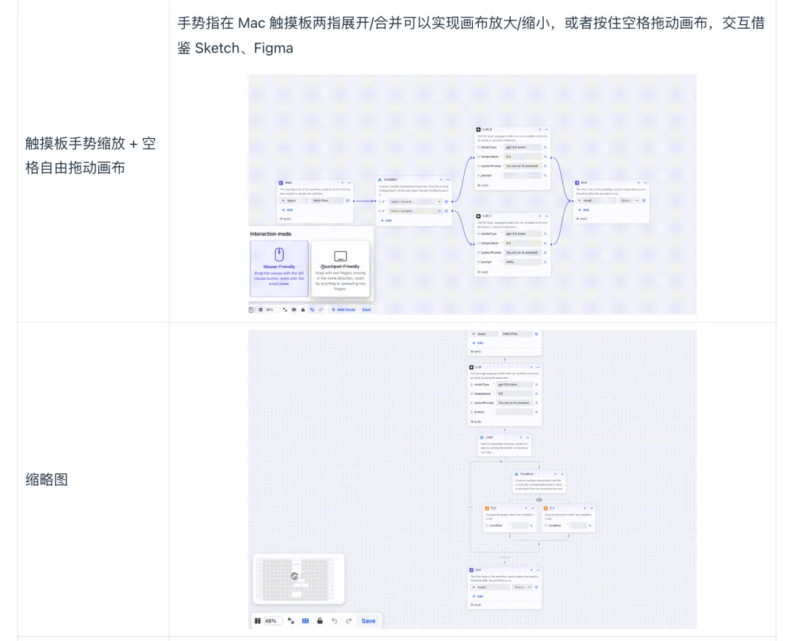Click the End node icon in upper canvas
The width and height of the screenshot is (798, 641).
(x=577, y=182)
